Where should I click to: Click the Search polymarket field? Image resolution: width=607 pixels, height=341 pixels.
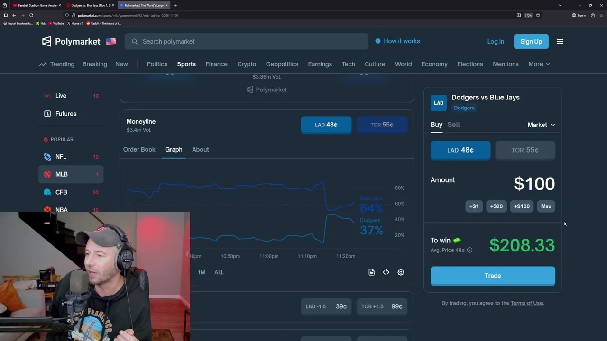pyautogui.click(x=247, y=41)
